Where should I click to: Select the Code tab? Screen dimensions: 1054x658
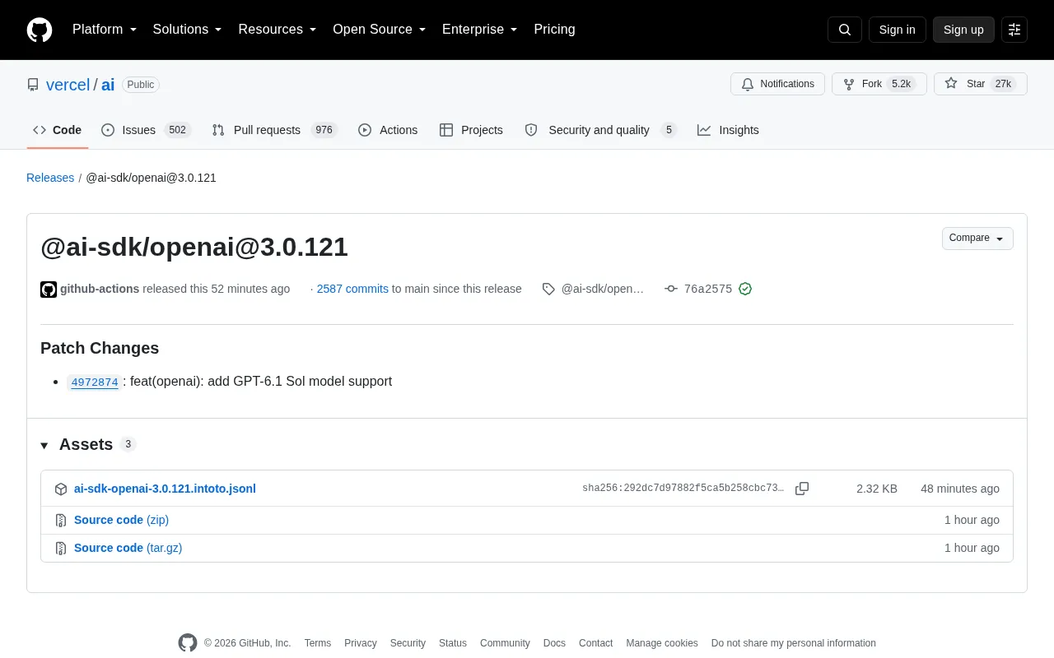[58, 130]
